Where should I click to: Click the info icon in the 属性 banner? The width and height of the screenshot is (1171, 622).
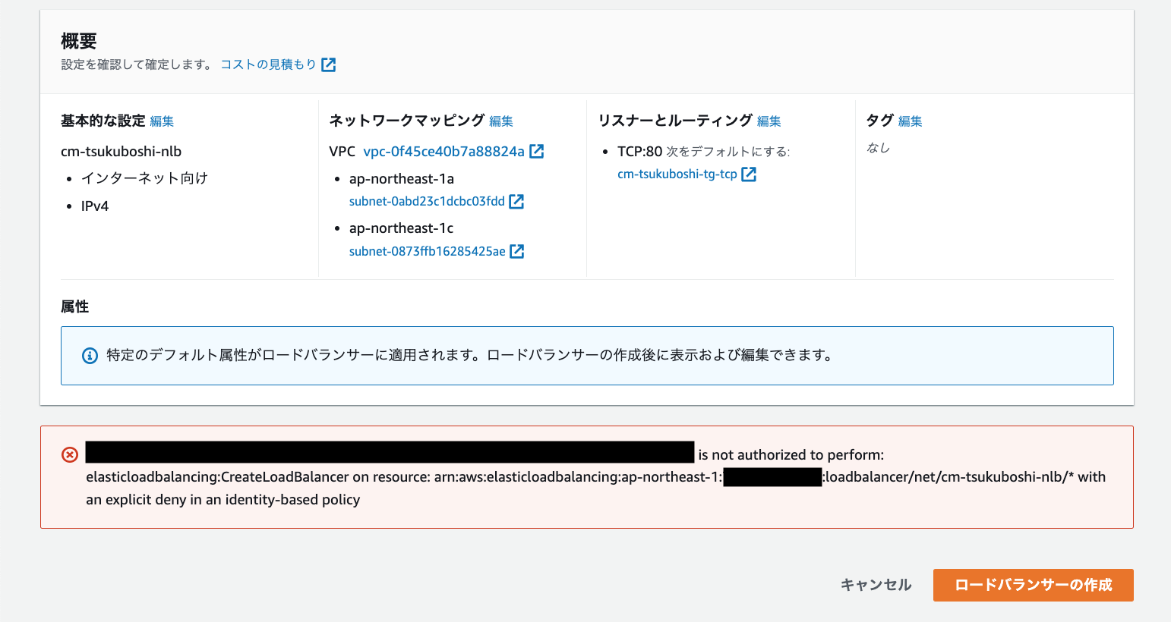(90, 355)
